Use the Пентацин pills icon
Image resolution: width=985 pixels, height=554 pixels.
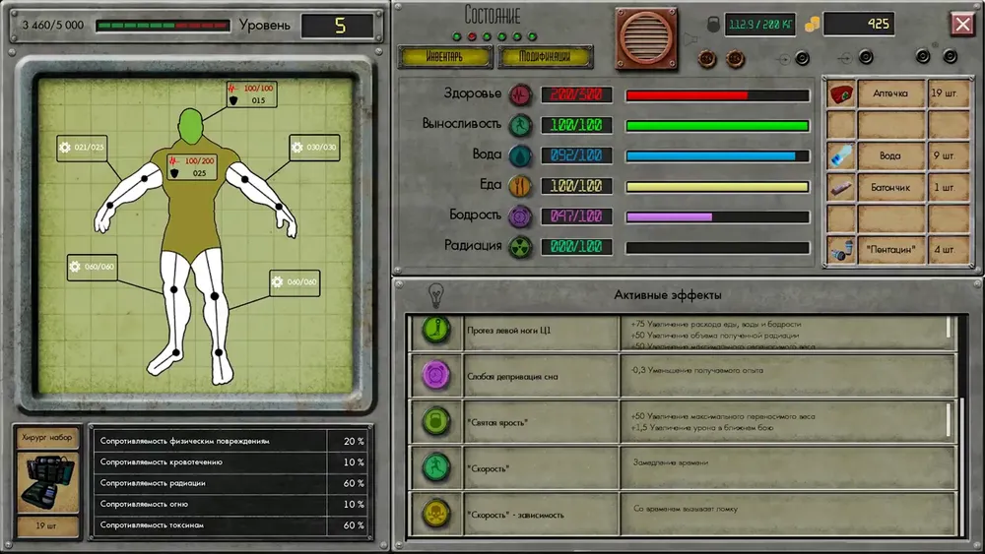(x=841, y=250)
